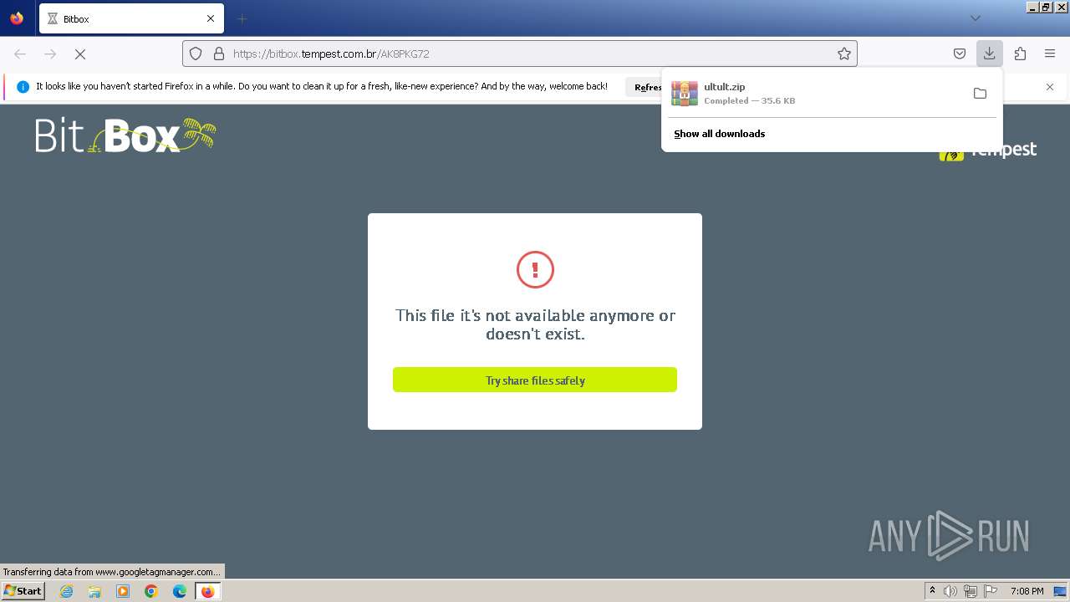Screen dimensions: 1070x602
Task: Switch to the Firefox taskbar button
Action: (x=208, y=591)
